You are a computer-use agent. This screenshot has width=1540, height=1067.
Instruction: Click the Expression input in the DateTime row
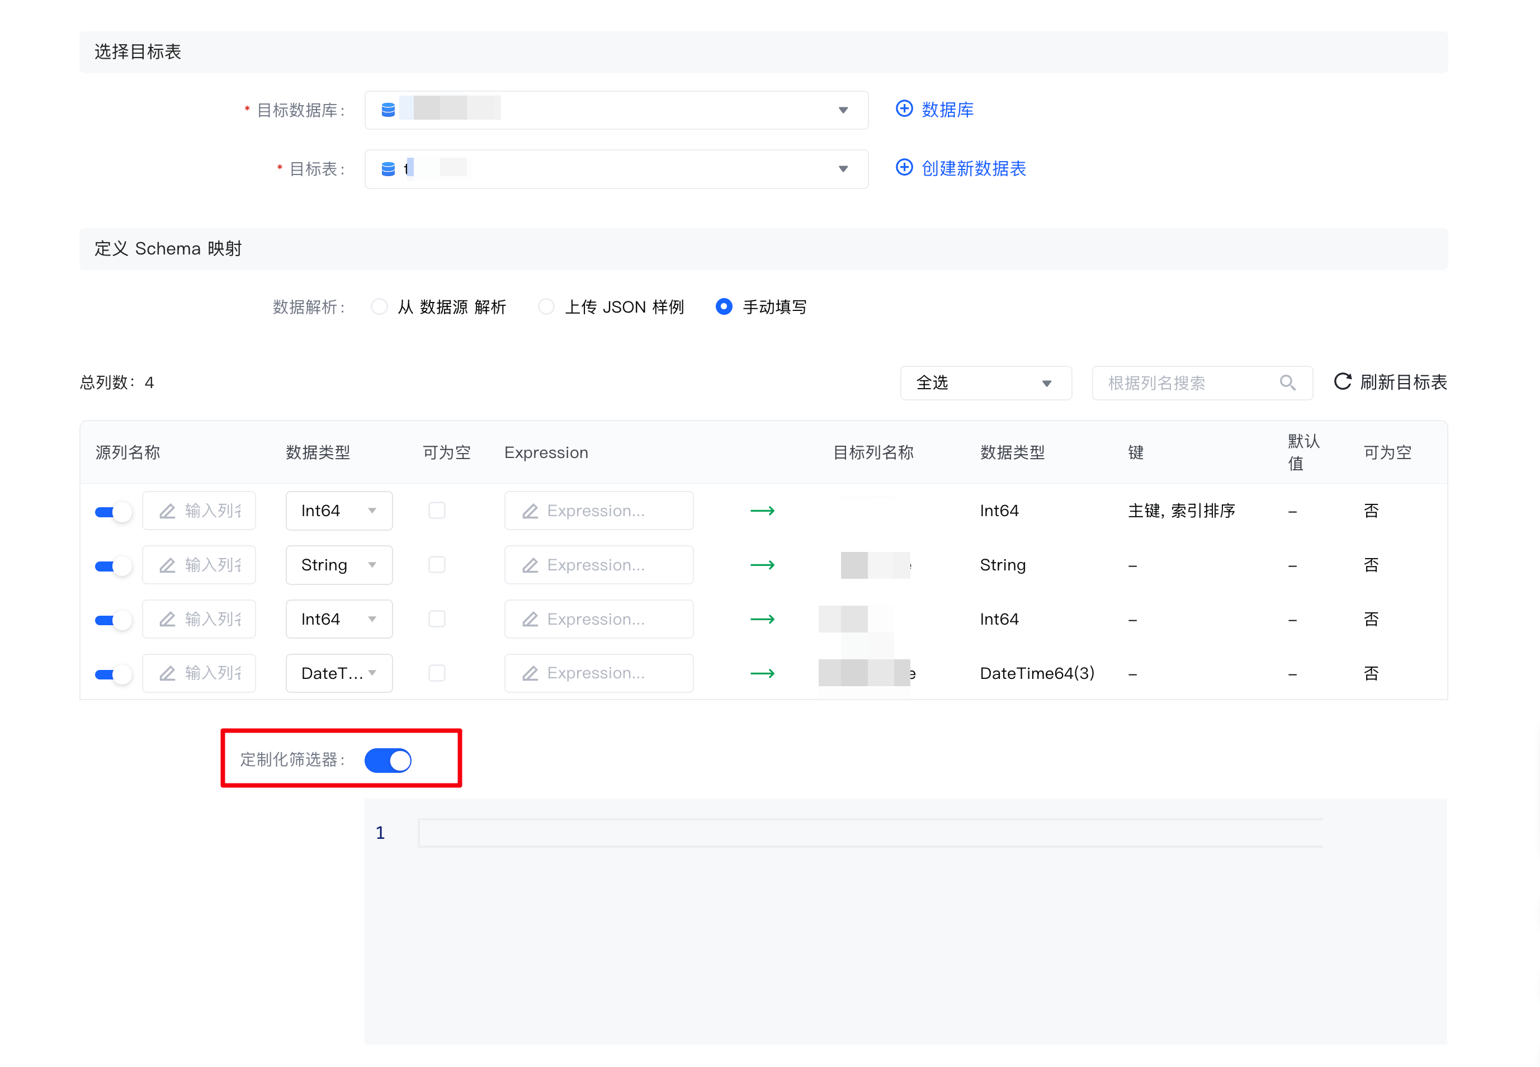(x=598, y=673)
